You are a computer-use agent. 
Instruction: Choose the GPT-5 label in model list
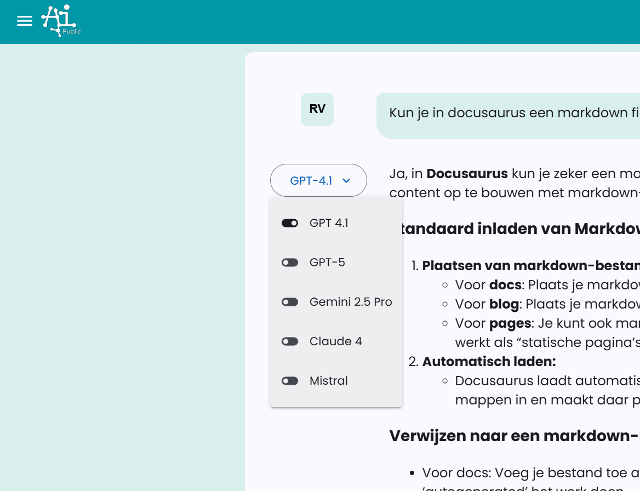(327, 262)
